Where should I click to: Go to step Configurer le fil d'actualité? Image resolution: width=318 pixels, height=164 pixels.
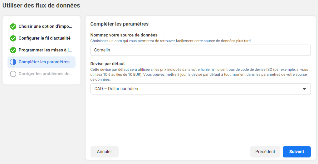pyautogui.click(x=42, y=38)
